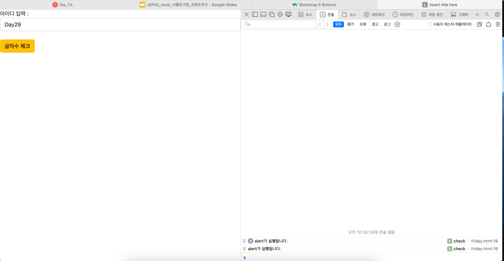Filter console by 오류
Viewport: 504px width, 261px height.
click(x=363, y=24)
